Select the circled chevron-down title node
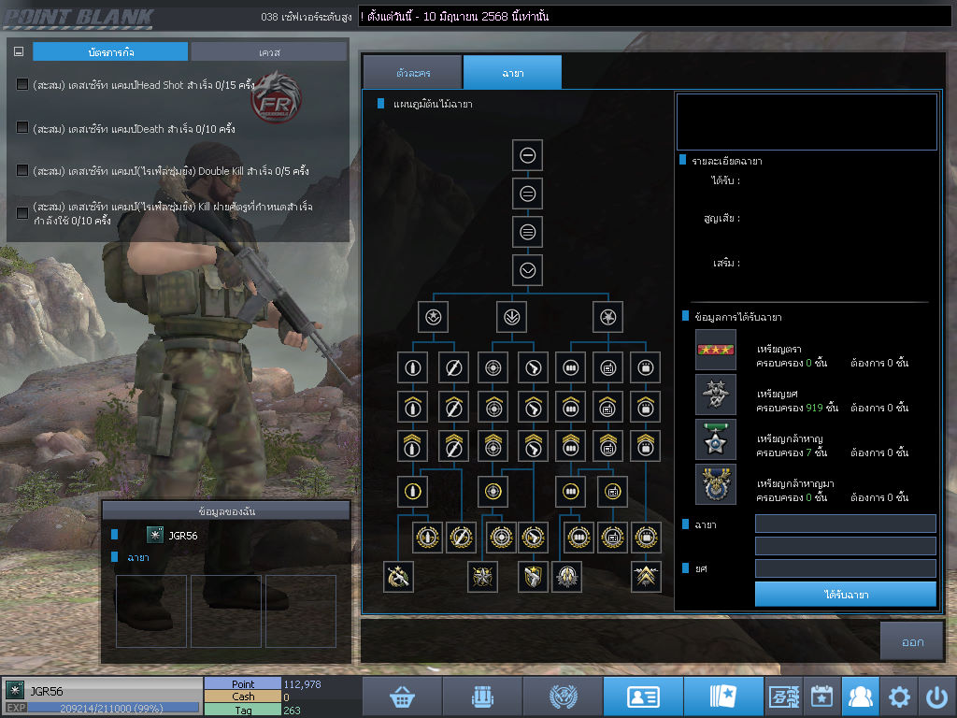This screenshot has height=718, width=957. (x=527, y=270)
